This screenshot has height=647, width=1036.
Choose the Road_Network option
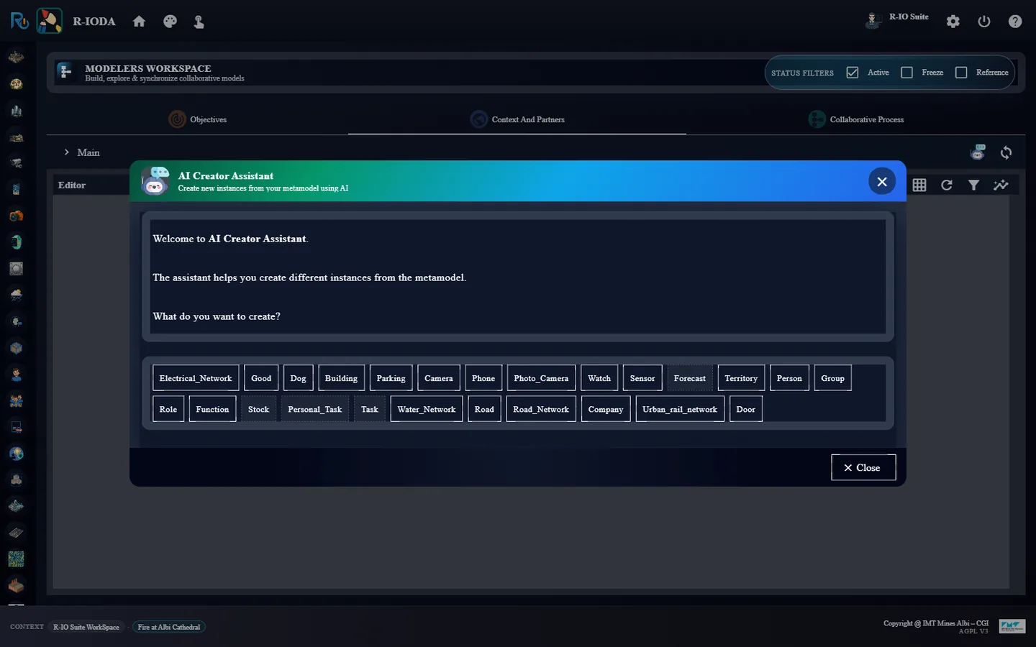(541, 409)
